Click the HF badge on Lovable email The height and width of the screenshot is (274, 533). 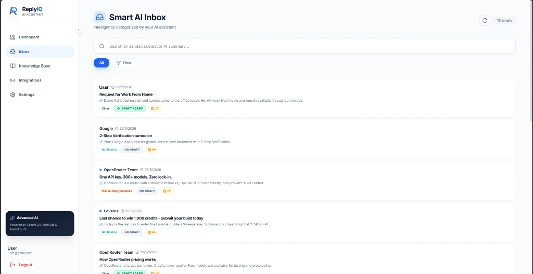tap(152, 232)
